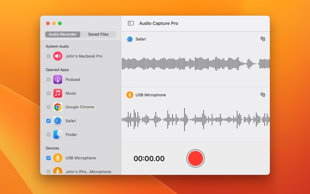Switch to the Saved Files tab

(98, 34)
